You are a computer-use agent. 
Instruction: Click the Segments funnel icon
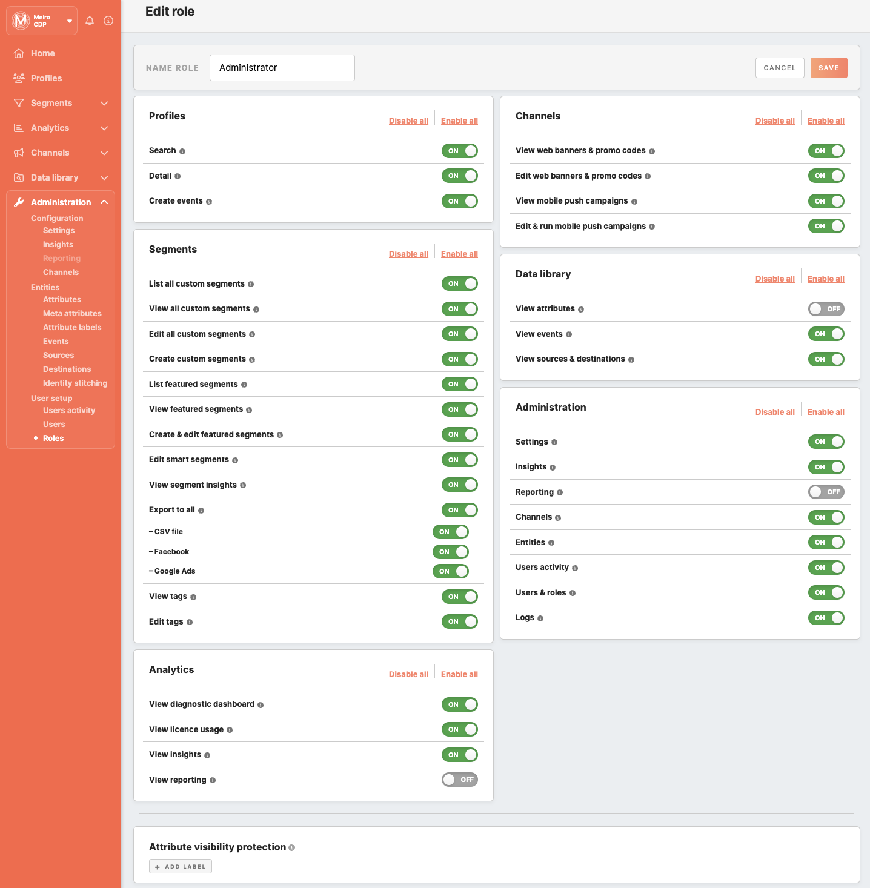coord(19,103)
